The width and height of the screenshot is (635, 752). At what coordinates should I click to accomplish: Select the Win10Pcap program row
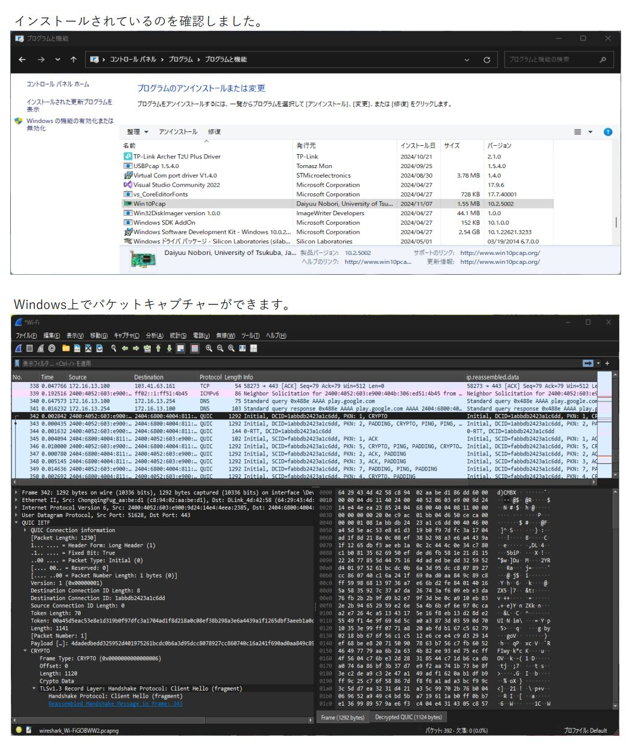point(338,204)
